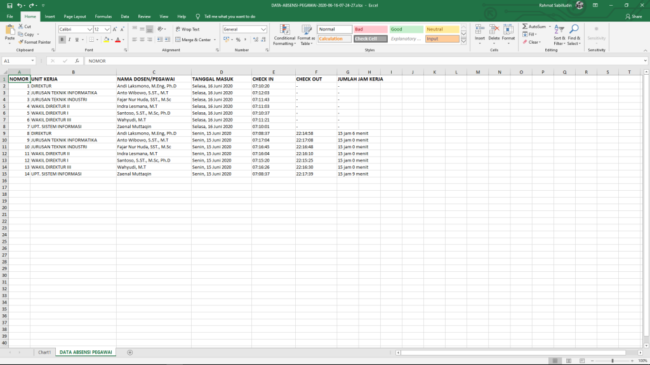The image size is (650, 365).
Task: Apply the Neutral cell style
Action: coord(442,29)
